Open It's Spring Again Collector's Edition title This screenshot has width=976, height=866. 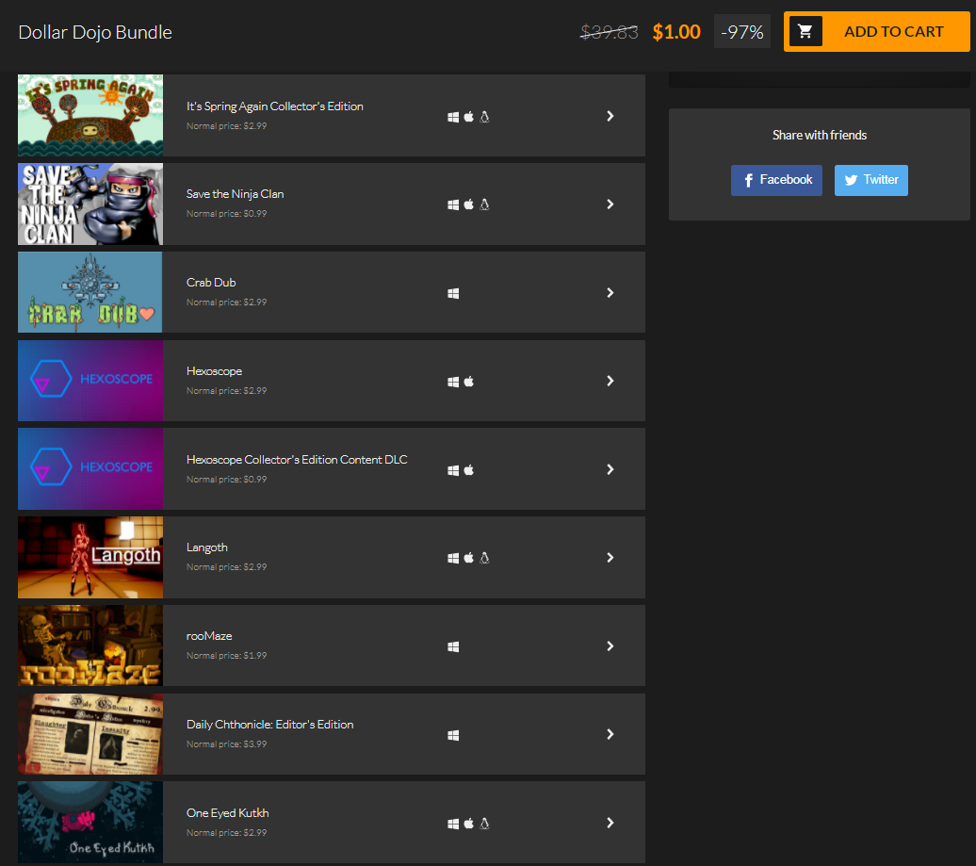click(x=274, y=106)
